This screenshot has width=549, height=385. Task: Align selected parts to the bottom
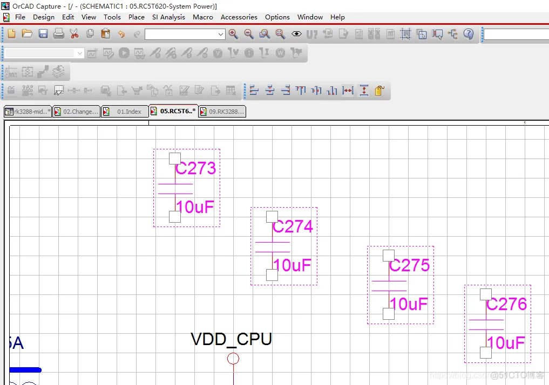332,91
